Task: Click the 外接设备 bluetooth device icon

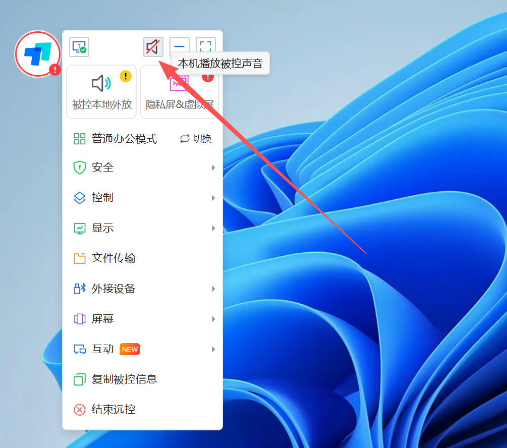Action: (x=80, y=289)
